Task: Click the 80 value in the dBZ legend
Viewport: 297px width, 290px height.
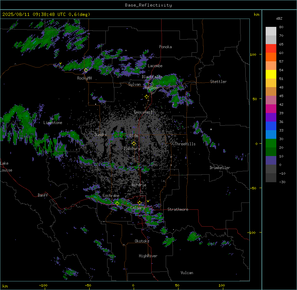Action: [281, 27]
